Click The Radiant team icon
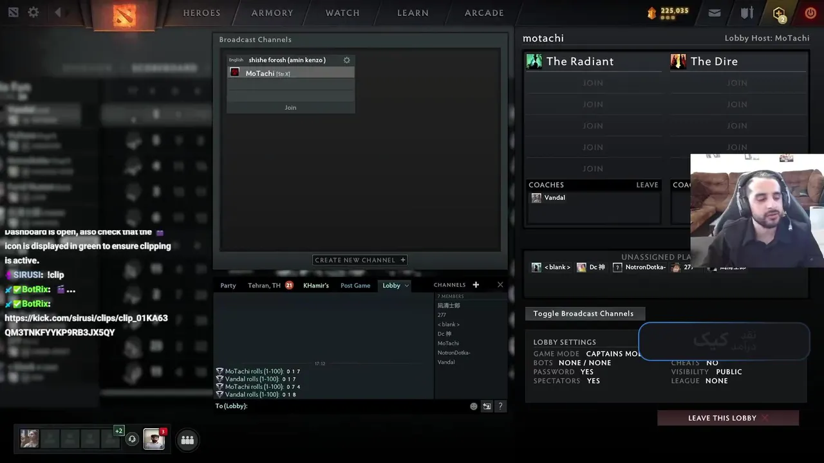Image resolution: width=824 pixels, height=463 pixels. tap(534, 61)
